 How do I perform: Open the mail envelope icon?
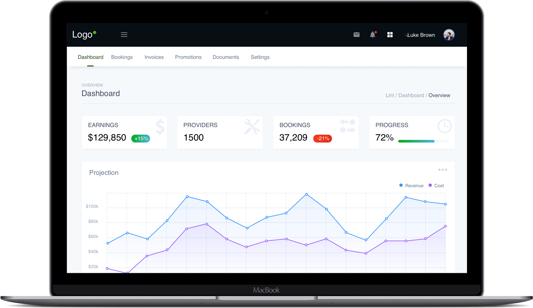(x=356, y=35)
